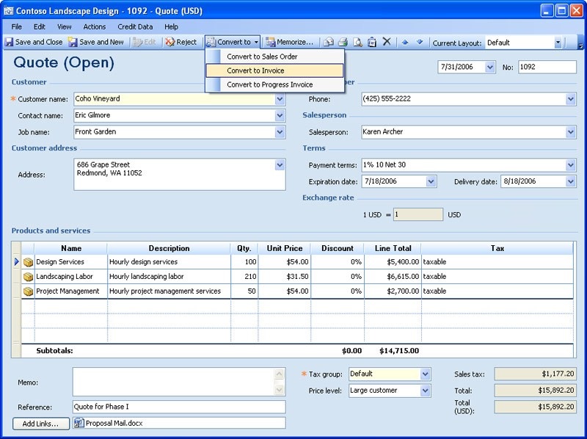Click the Design Services item icon

(28, 262)
